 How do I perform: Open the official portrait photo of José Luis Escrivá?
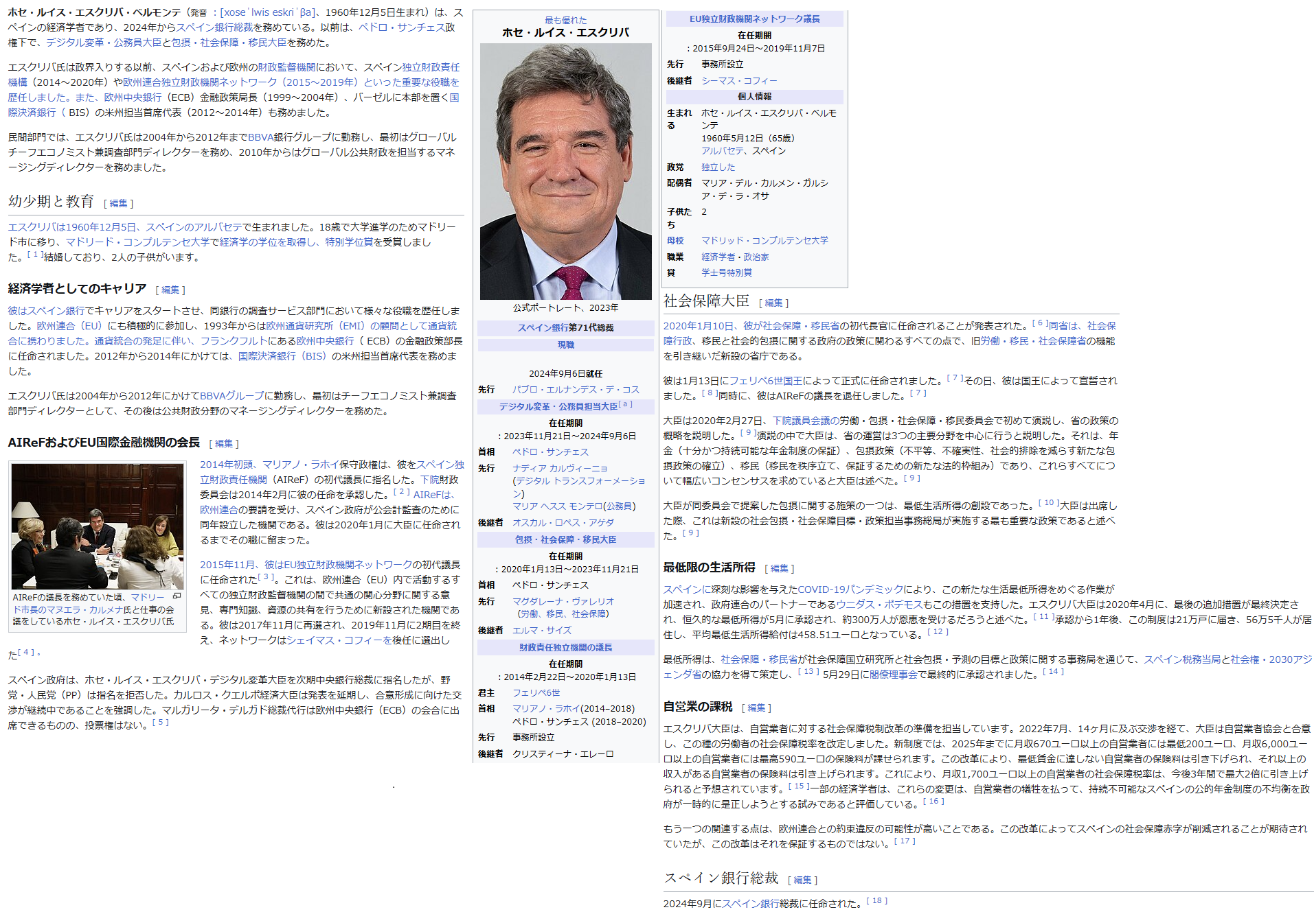pos(565,172)
